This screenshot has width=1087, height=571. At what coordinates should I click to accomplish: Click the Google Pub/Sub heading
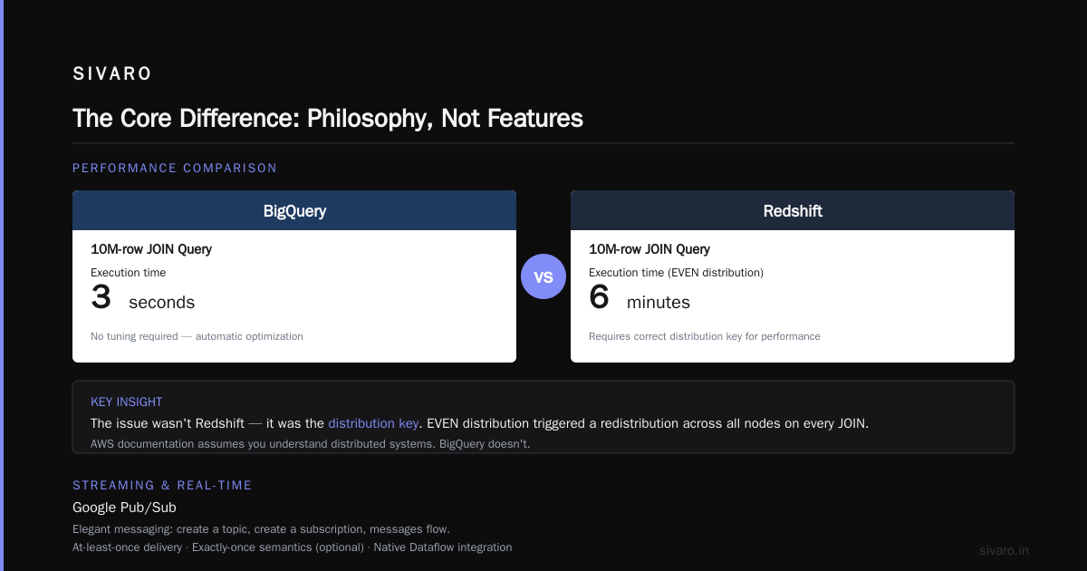coord(124,508)
